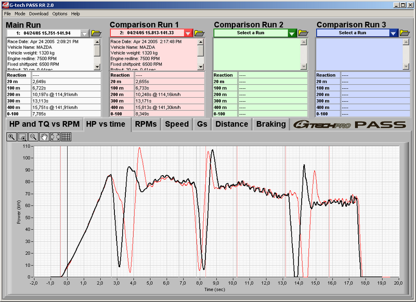Click Main Run 200 m value 10,197s @ 114,91km/h

coord(66,95)
